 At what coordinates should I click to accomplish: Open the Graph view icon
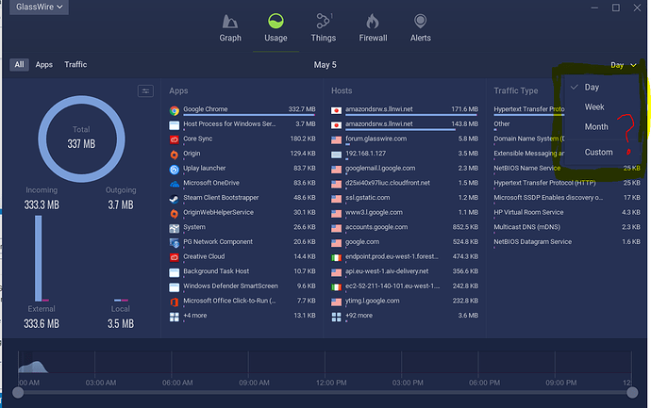[230, 21]
